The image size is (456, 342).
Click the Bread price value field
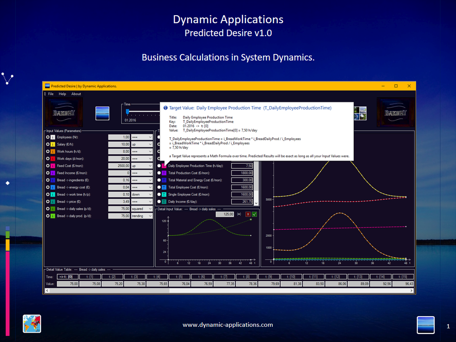(119, 202)
